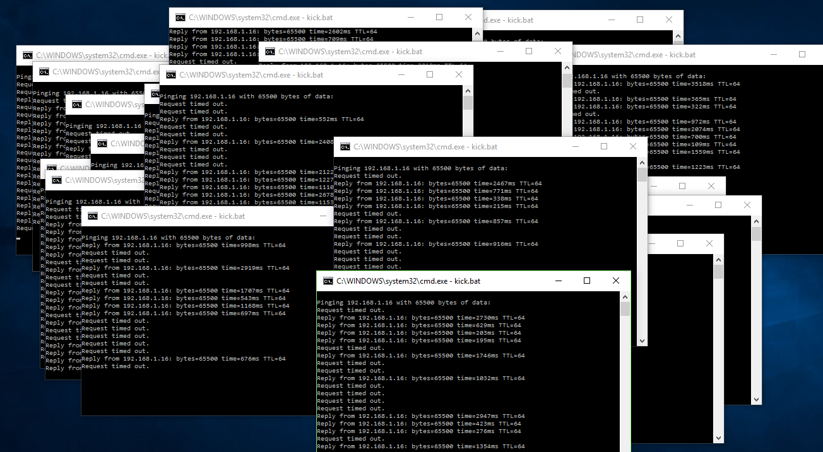Image resolution: width=823 pixels, height=452 pixels.
Task: Click 'Pinging 192.168.1.16' line in time=998ms window
Action: point(168,238)
